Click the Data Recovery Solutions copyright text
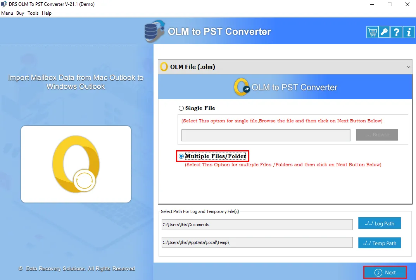Image resolution: width=416 pixels, height=280 pixels. pyautogui.click(x=77, y=269)
